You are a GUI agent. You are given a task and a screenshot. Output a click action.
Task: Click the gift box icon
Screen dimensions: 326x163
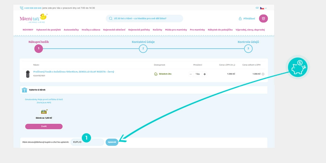[24, 90]
